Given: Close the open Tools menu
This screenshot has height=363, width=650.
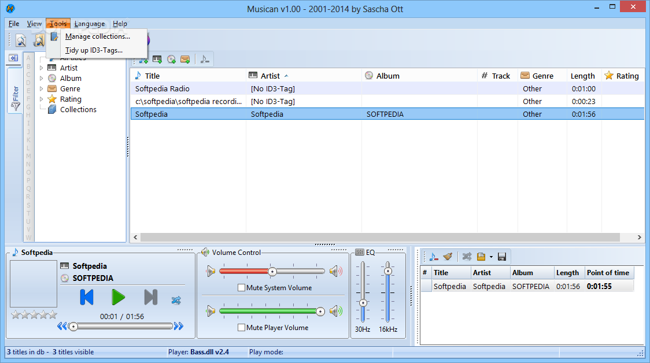Looking at the screenshot, I should (58, 24).
